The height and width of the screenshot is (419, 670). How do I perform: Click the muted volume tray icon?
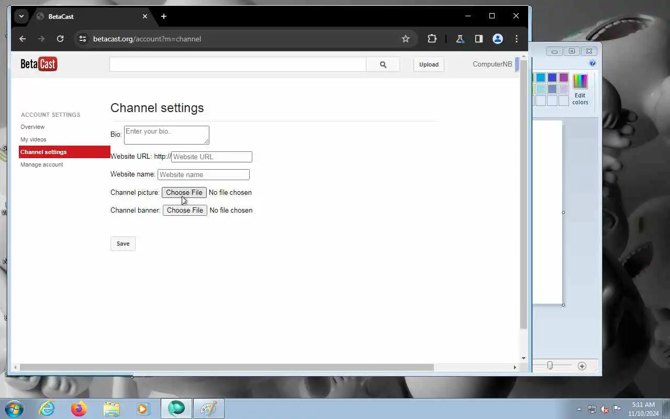[605, 409]
